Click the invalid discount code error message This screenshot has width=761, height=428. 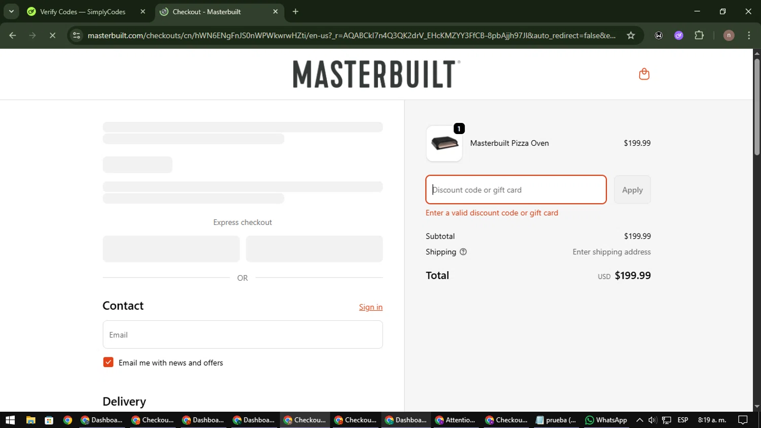(x=492, y=213)
